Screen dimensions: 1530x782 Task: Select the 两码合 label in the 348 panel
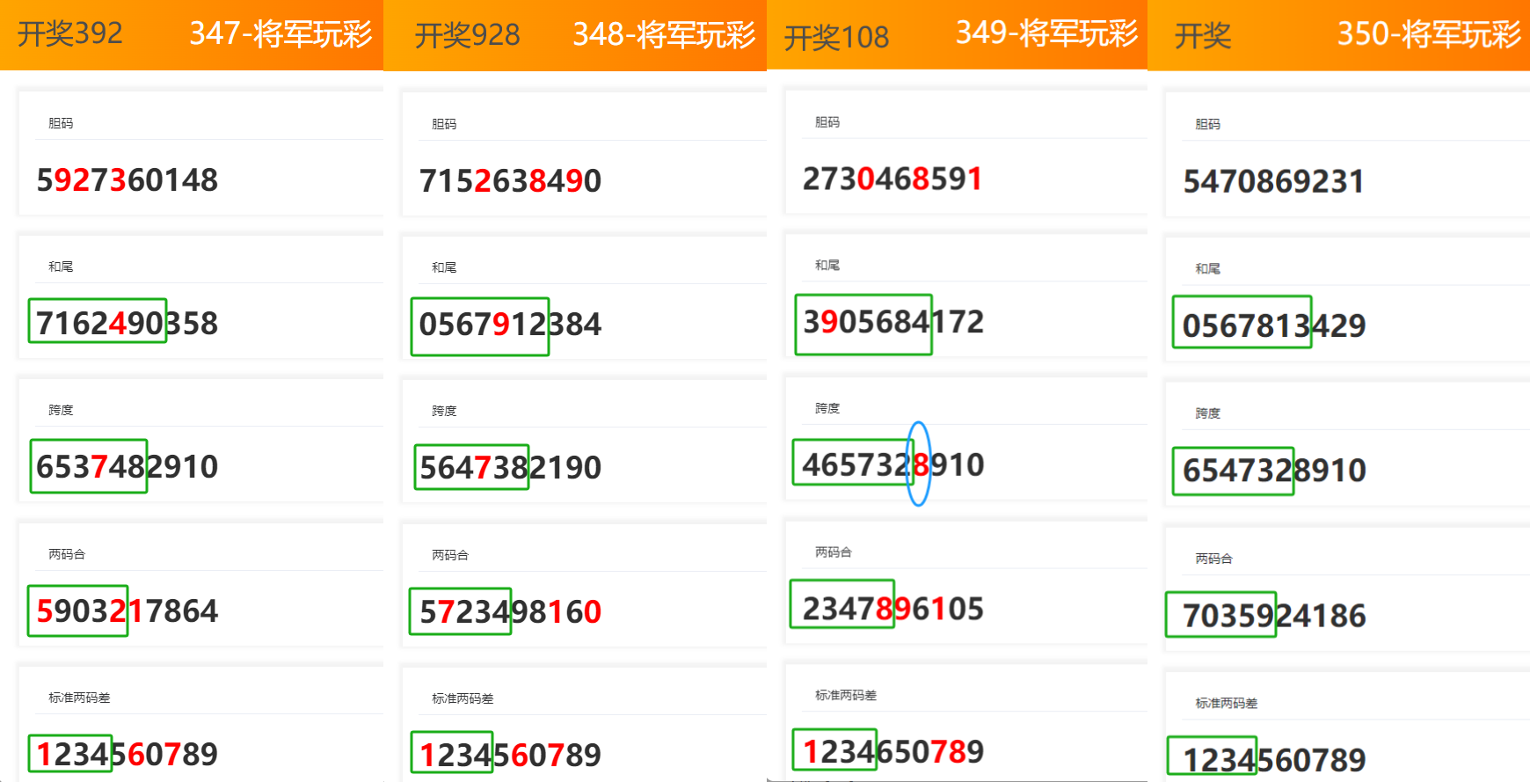450,555
